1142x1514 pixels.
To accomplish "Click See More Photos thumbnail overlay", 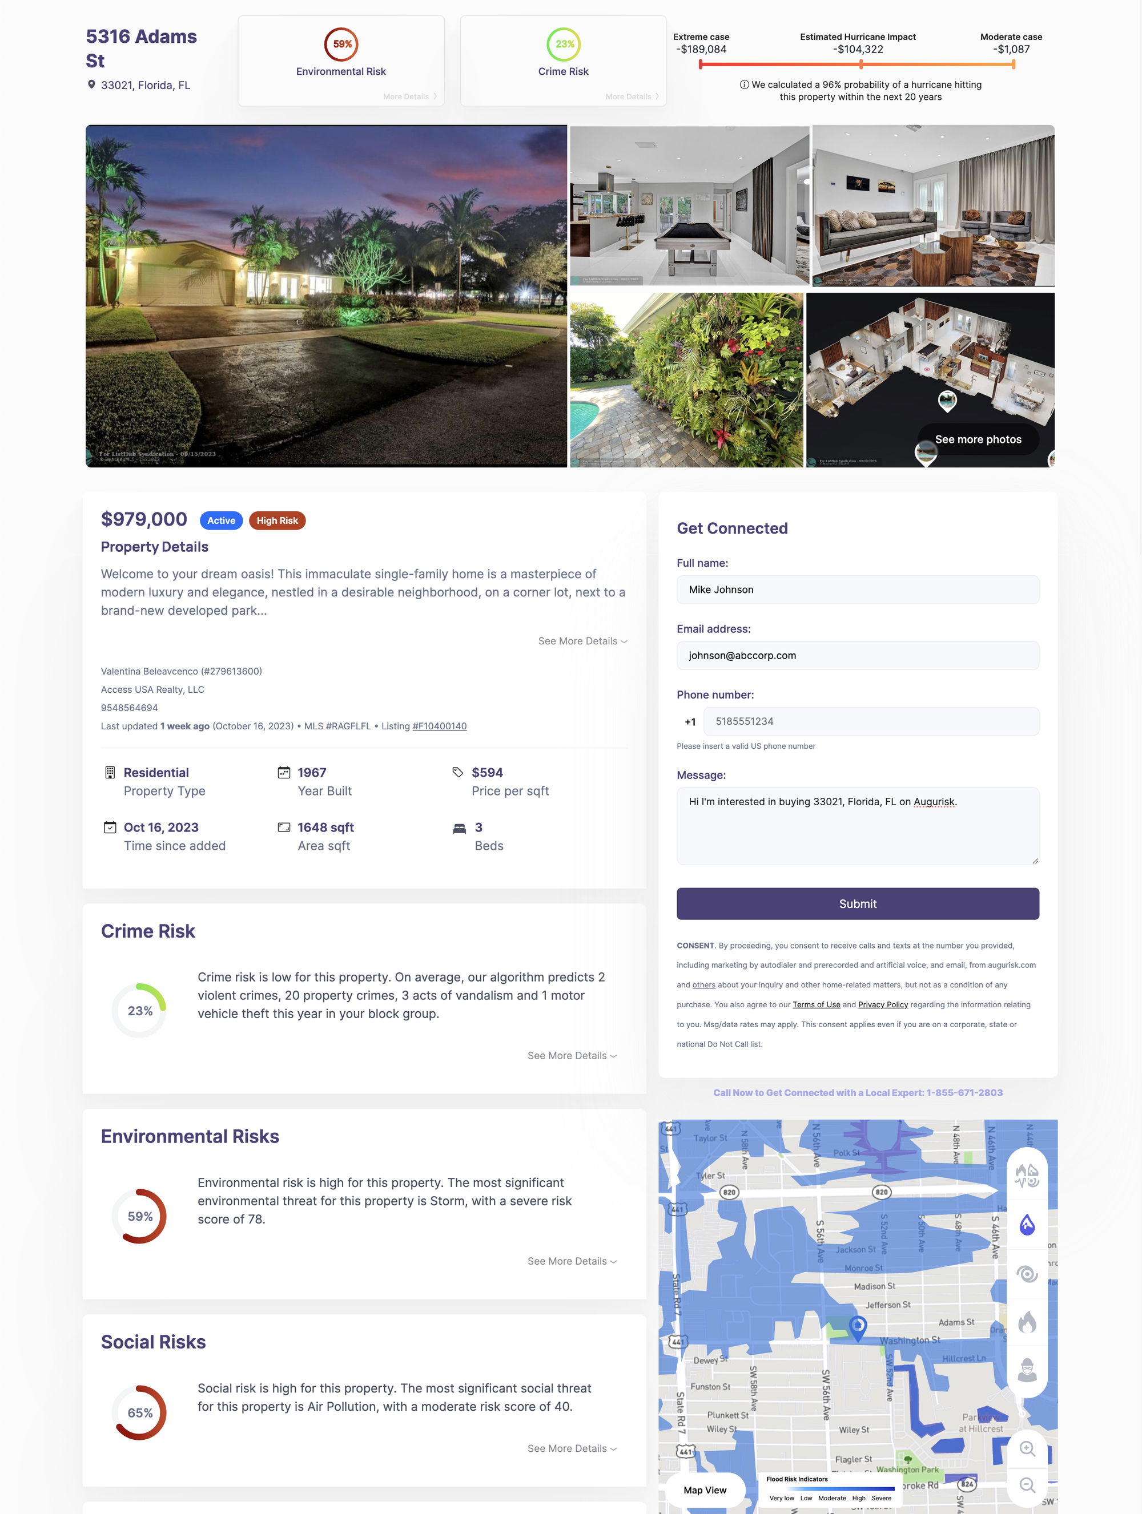I will [972, 439].
